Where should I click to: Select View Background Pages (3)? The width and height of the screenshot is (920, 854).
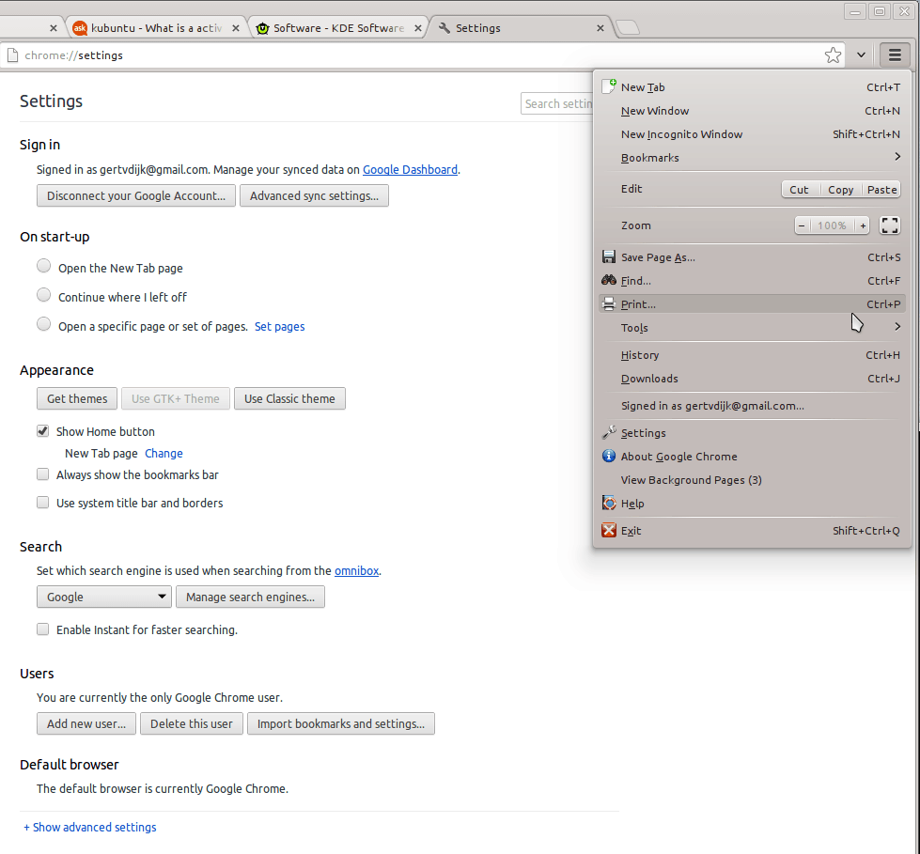(x=752, y=480)
